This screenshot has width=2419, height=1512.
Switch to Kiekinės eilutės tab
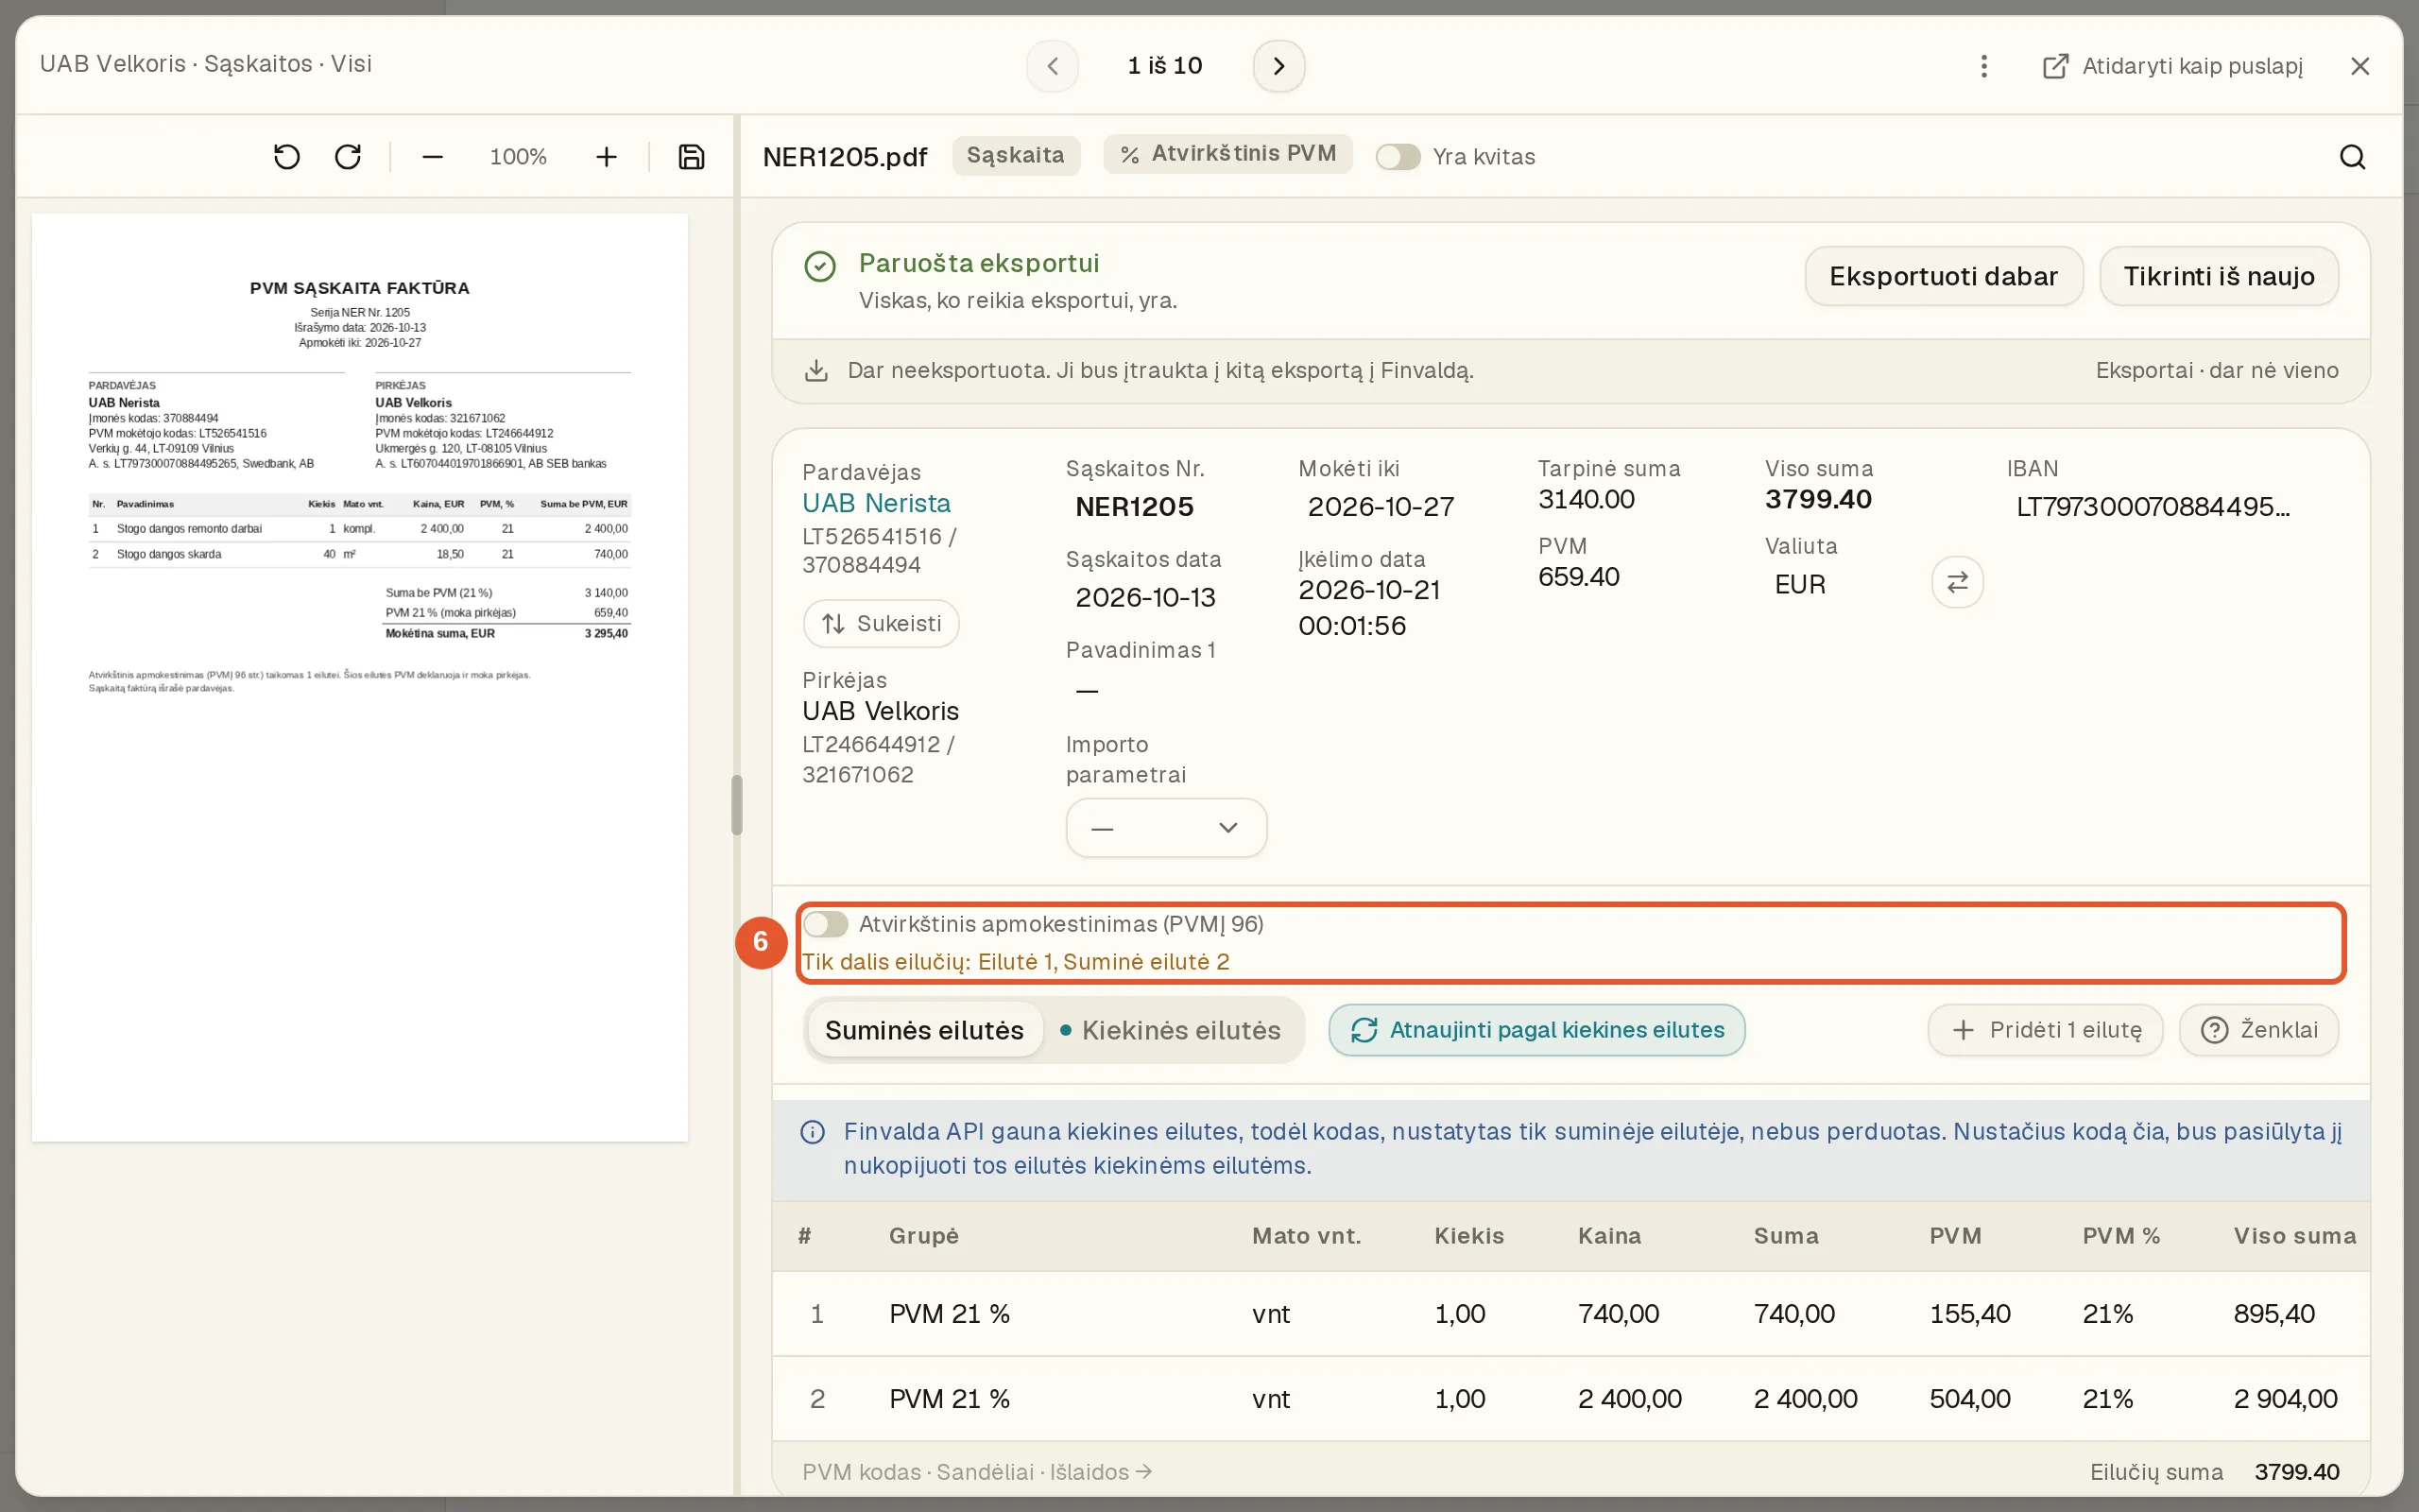1171,1030
